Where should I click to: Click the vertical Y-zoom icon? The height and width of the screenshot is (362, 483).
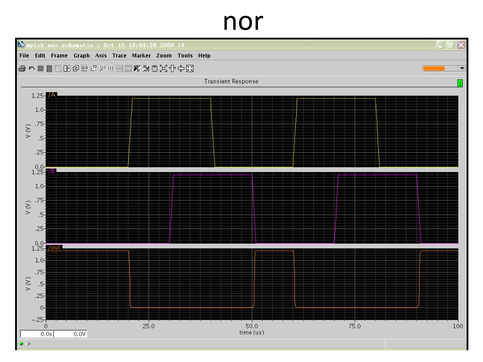click(x=181, y=69)
